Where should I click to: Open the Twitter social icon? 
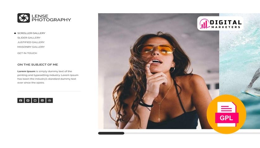click(28, 101)
